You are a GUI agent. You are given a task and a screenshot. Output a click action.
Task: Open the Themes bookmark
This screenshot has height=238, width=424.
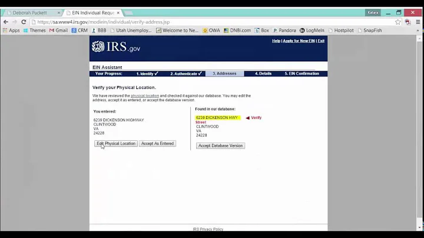tap(34, 31)
